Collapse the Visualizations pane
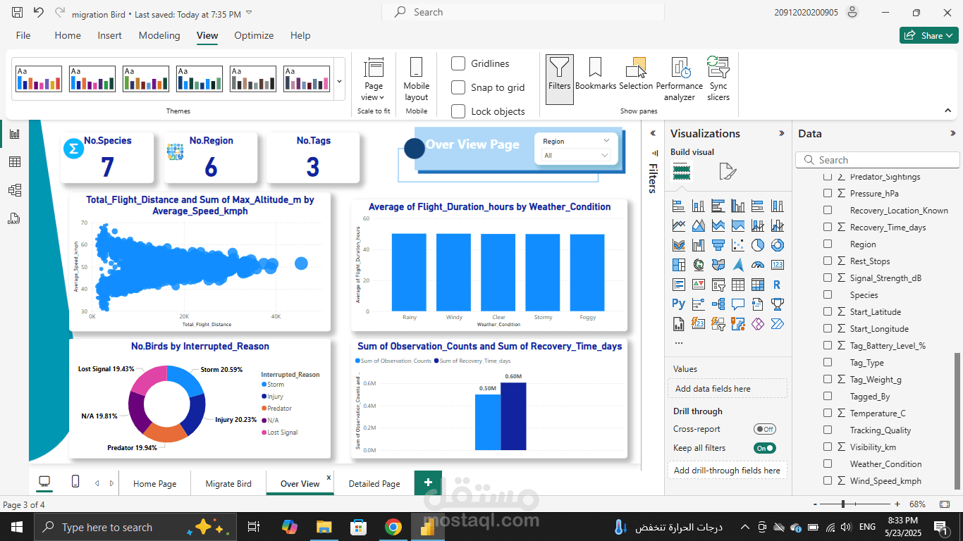Viewport: 963px width, 541px height. pyautogui.click(x=781, y=133)
